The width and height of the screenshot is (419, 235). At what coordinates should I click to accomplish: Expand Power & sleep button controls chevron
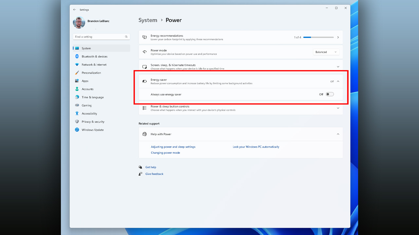coord(338,108)
